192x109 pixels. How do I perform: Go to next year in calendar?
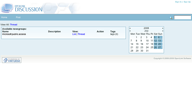[163, 28]
